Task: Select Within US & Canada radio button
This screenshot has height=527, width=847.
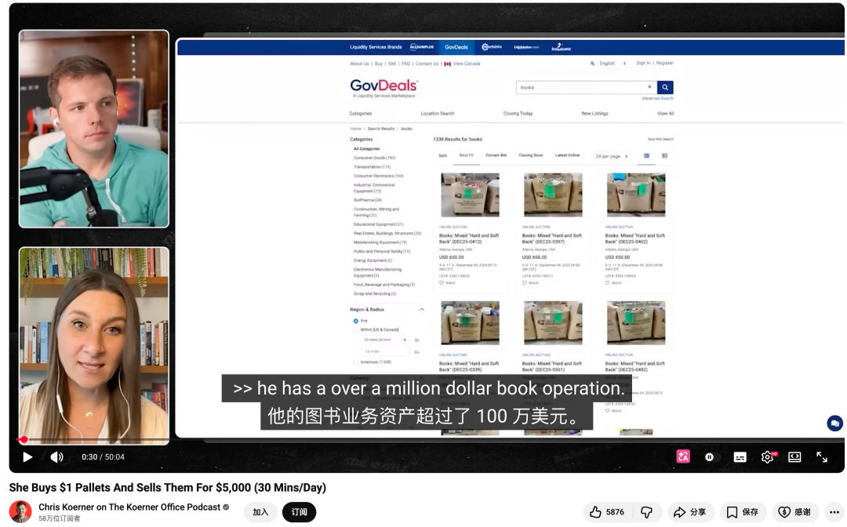Action: [x=355, y=329]
